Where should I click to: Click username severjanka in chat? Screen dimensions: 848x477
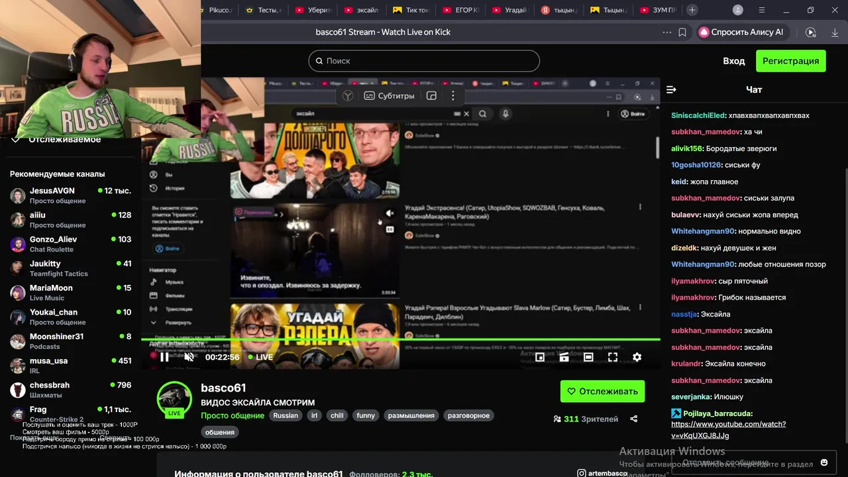click(x=691, y=397)
